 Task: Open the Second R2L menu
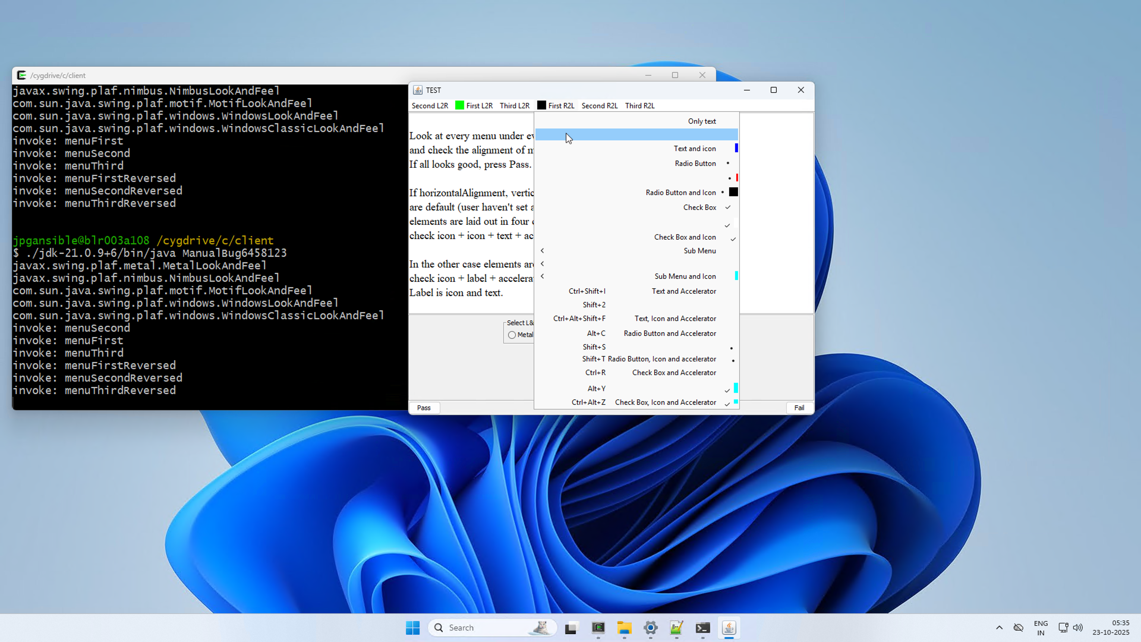[x=599, y=106]
